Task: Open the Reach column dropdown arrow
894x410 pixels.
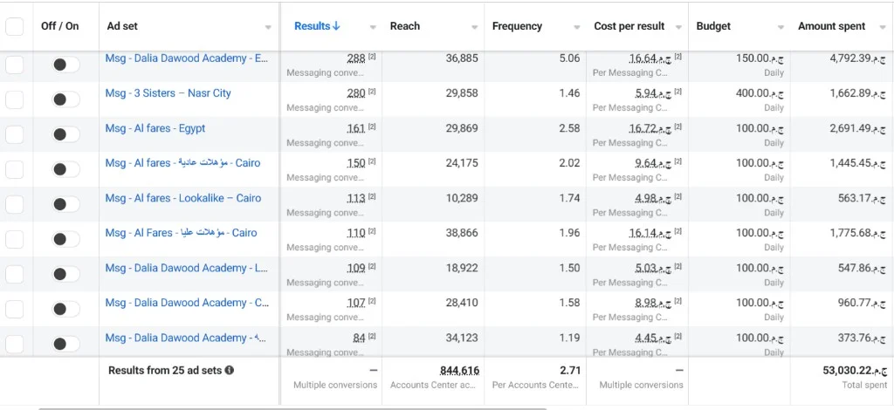Action: [x=474, y=27]
